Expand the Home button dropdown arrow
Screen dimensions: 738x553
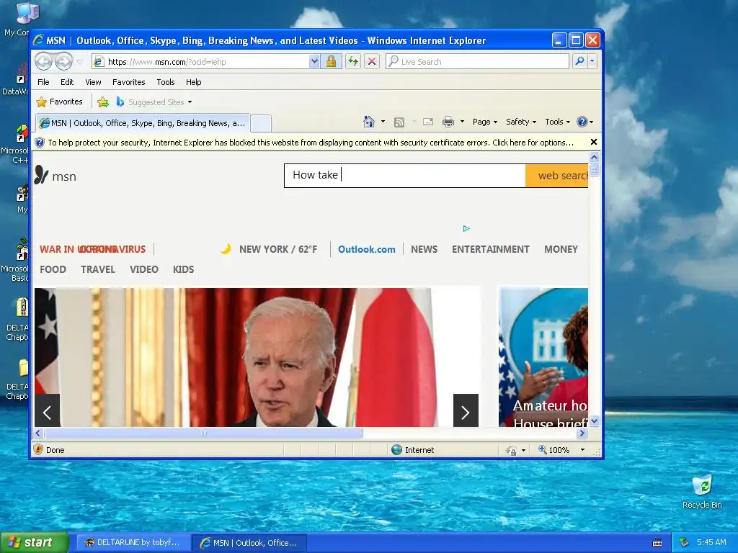coord(383,122)
